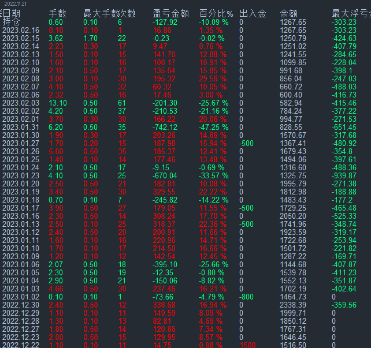The height and width of the screenshot is (348, 371).
Task: Click the -800 withdrawal cell
Action: 246,297
